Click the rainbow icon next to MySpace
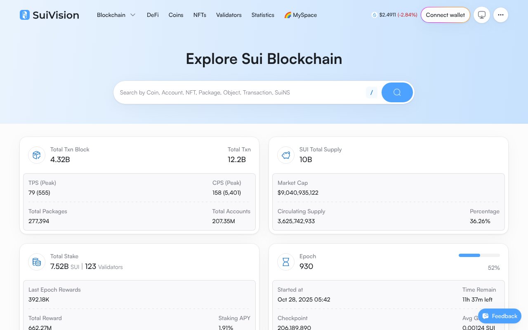 point(288,15)
